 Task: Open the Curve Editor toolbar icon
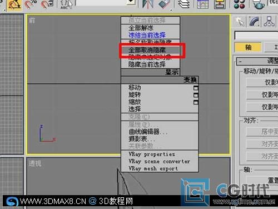202,4
